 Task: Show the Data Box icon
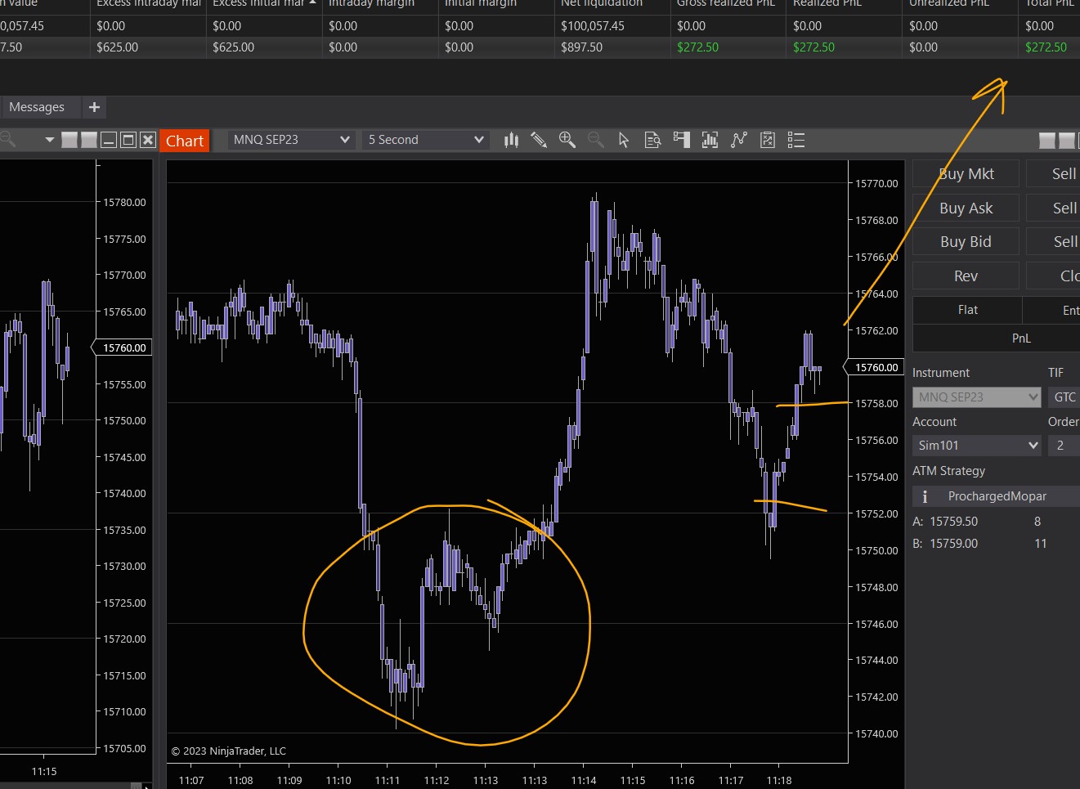click(652, 140)
